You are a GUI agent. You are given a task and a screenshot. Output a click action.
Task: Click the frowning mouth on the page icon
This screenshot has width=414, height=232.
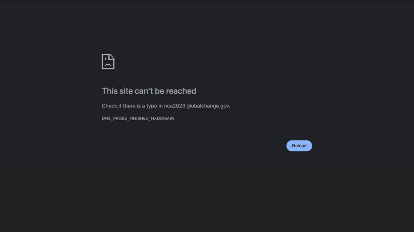pyautogui.click(x=108, y=65)
